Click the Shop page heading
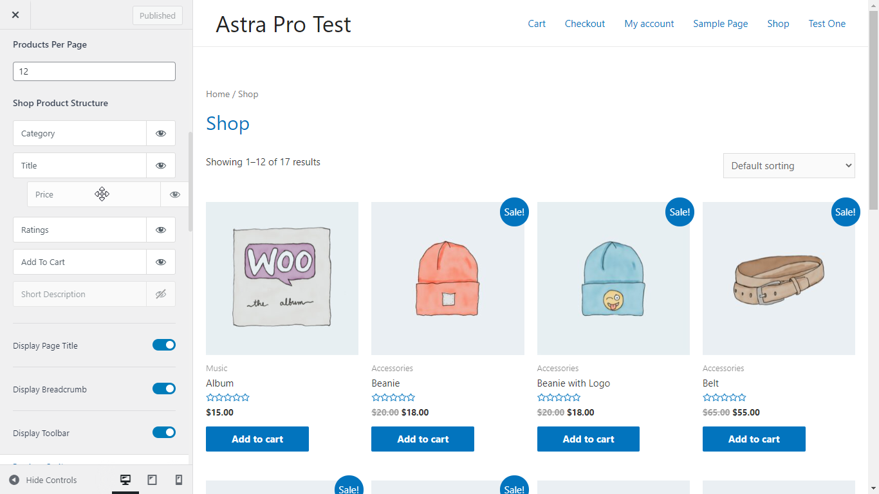879x494 pixels. pyautogui.click(x=228, y=123)
